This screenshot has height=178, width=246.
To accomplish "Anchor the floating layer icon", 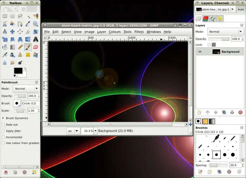I will tap(232, 112).
